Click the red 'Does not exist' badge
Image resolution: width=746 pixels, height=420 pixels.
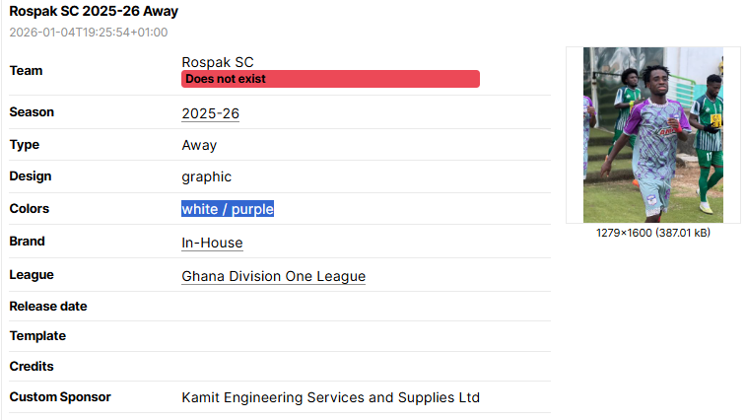coord(329,79)
